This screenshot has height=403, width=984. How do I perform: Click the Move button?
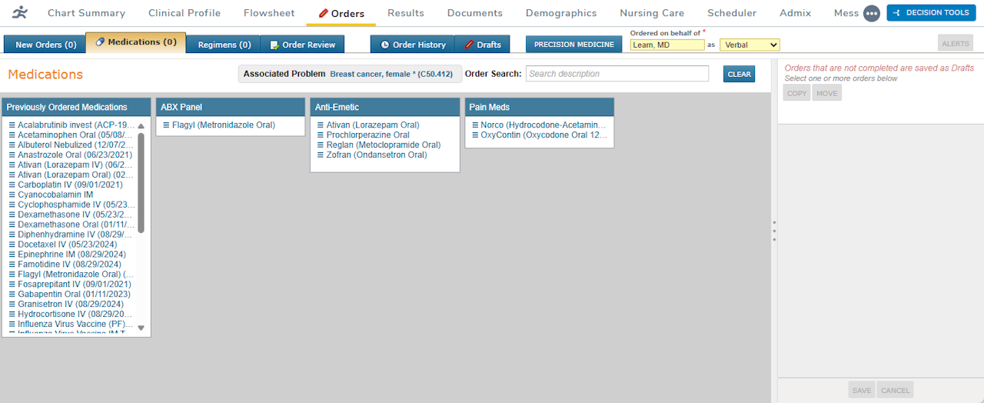827,93
